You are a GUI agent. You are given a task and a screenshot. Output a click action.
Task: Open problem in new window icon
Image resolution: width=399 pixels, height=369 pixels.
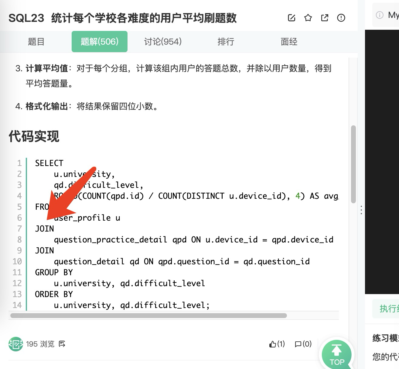coord(325,18)
